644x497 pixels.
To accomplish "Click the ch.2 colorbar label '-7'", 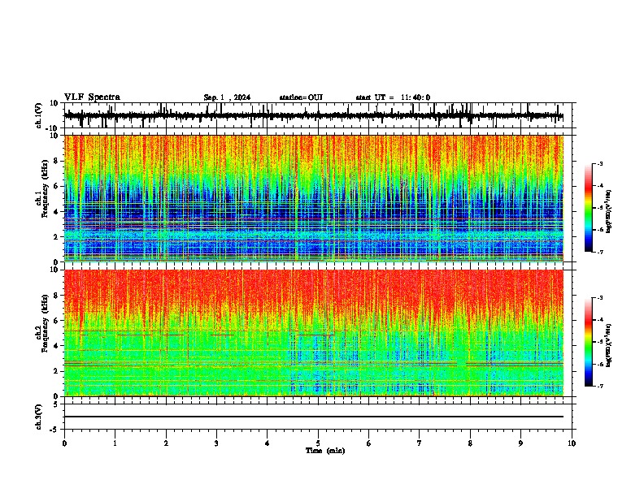I will tap(599, 386).
